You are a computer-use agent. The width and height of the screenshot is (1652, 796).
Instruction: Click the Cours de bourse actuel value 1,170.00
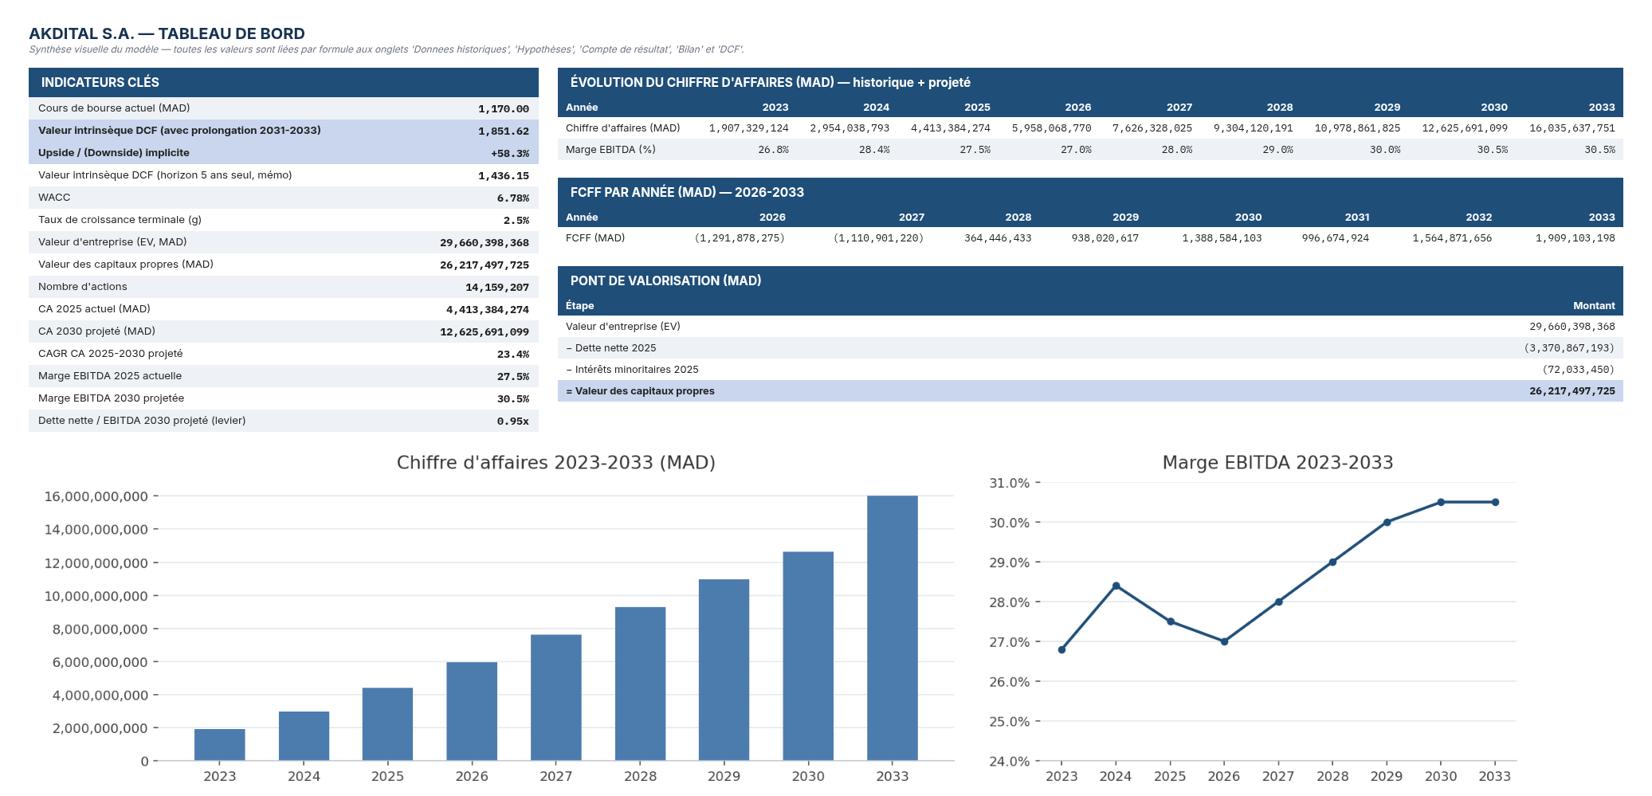[x=503, y=109]
